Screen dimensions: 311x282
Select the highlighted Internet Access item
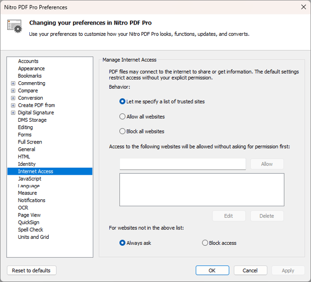click(50, 171)
